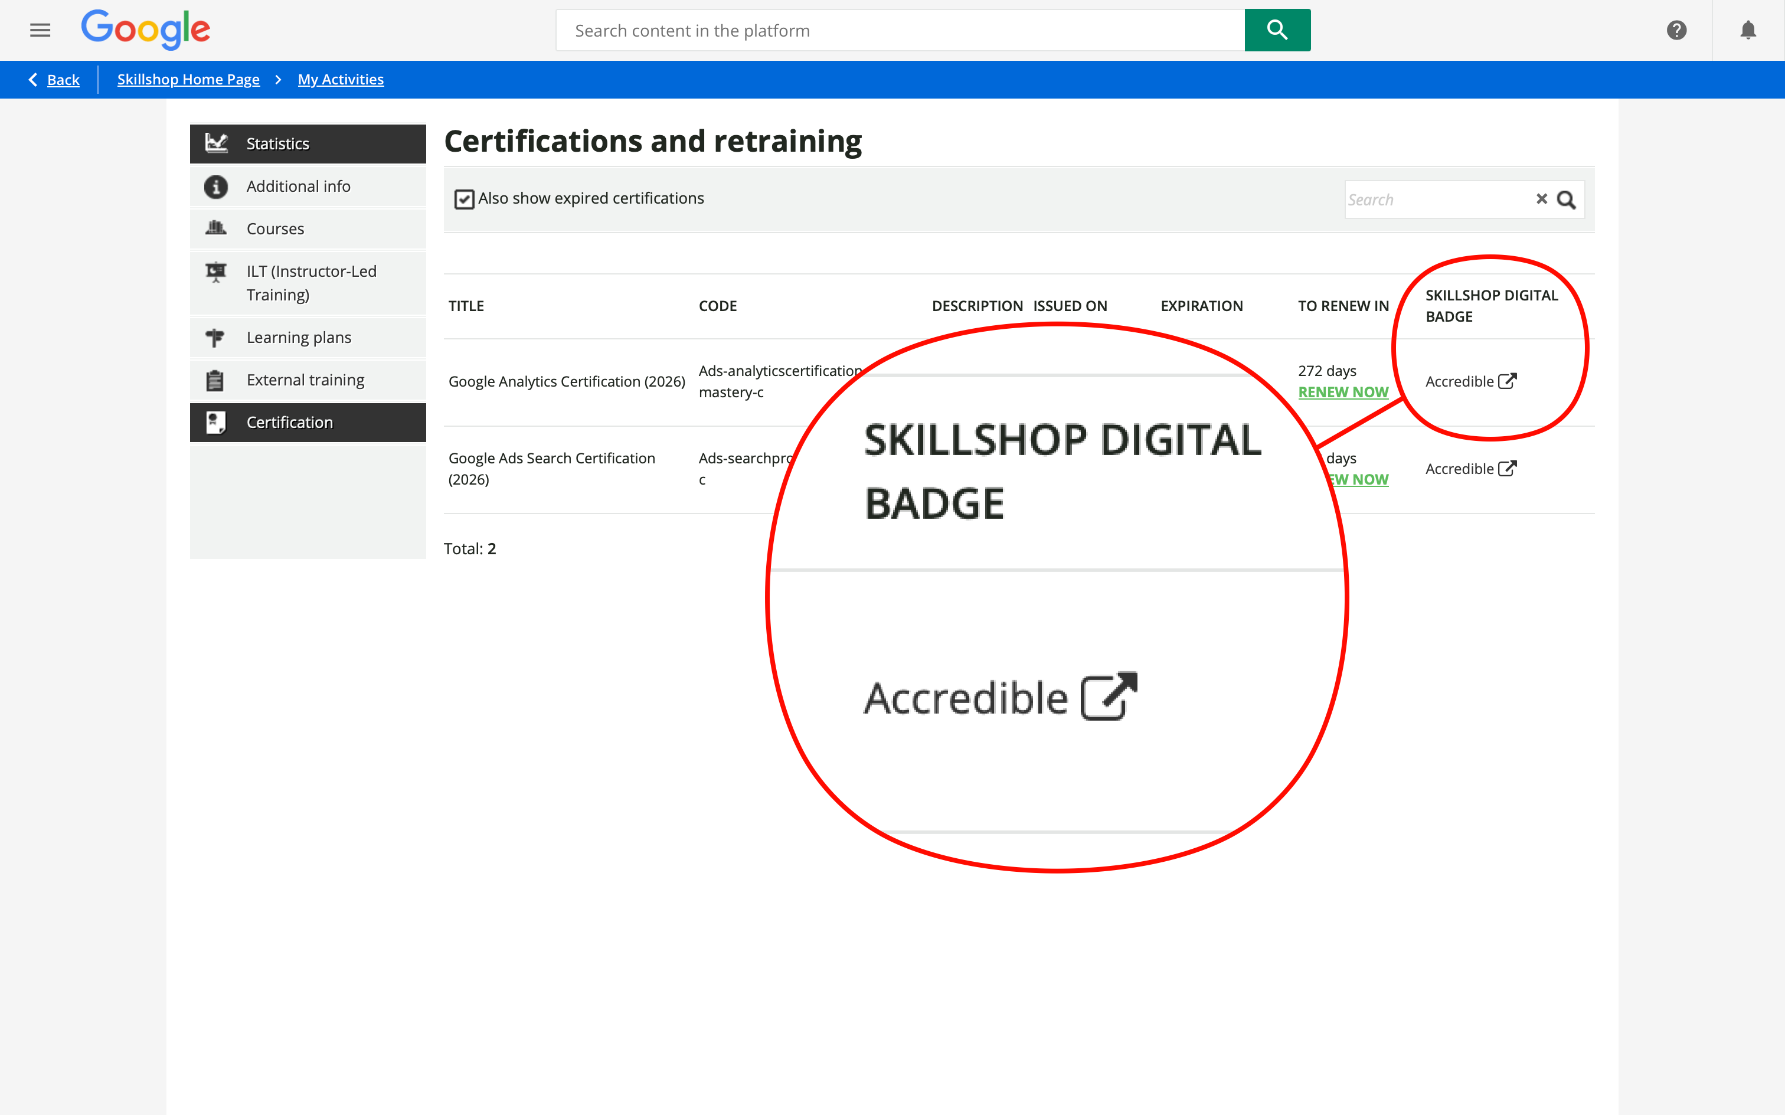Click RENEW NOW for Google Analytics Certification
Screen dimensions: 1785x1115
1343,393
